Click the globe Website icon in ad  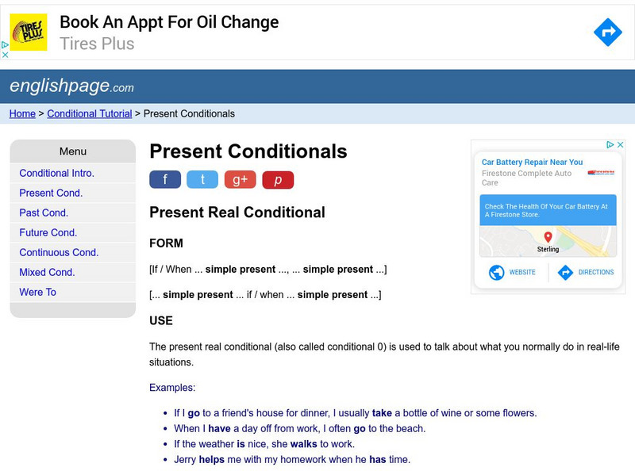point(497,273)
